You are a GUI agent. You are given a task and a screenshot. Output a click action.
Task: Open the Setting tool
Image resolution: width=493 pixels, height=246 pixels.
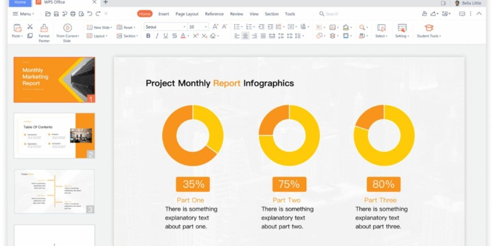click(x=402, y=31)
